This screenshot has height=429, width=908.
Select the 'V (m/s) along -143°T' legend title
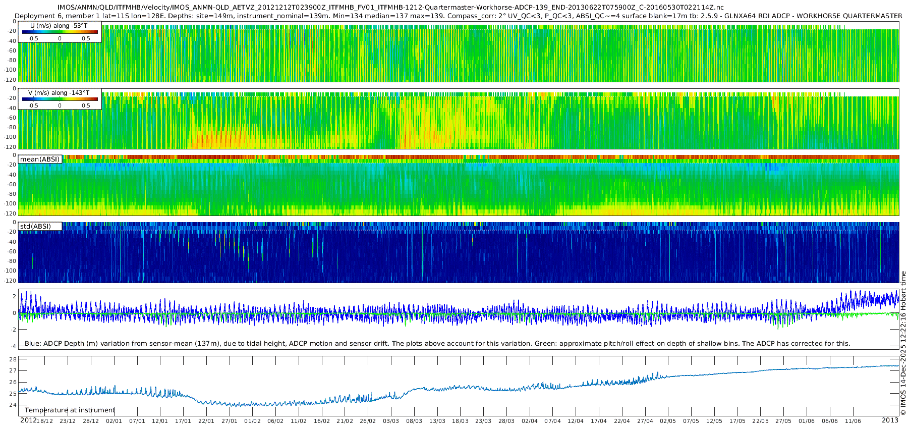[59, 93]
